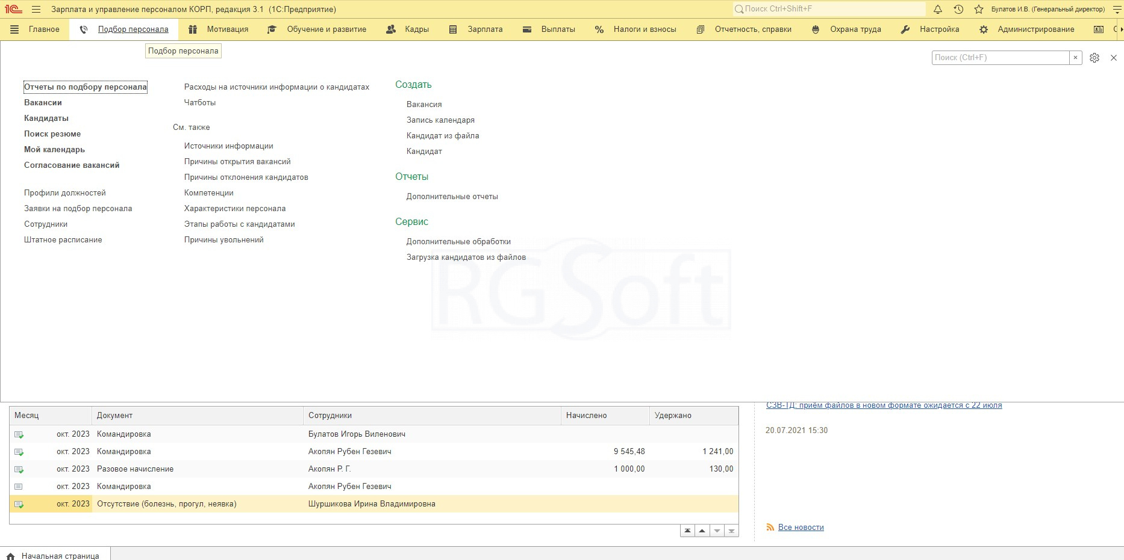This screenshot has width=1124, height=560.
Task: Create Кандидат из файла
Action: [443, 136]
